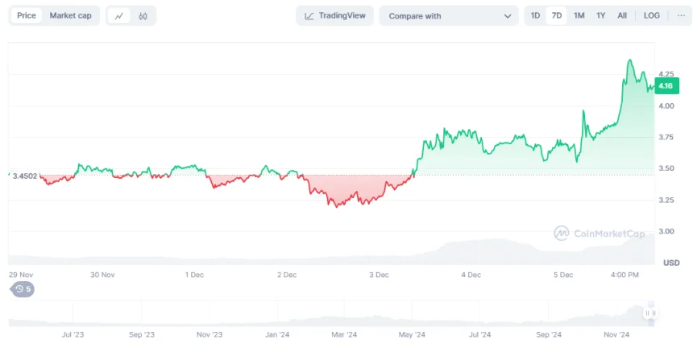
Task: Set chart range to 7D
Action: [557, 16]
